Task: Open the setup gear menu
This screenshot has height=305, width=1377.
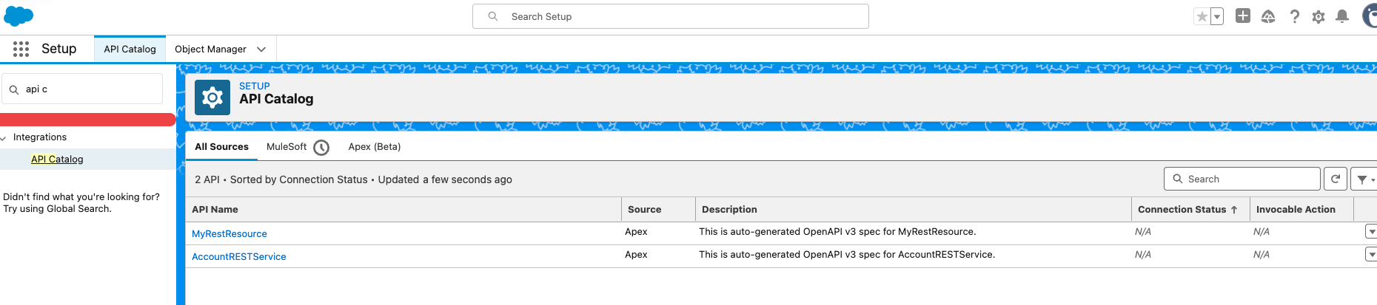Action: 1319,16
